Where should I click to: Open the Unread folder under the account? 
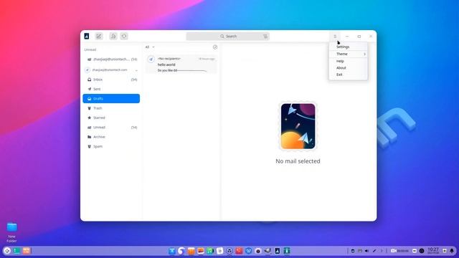(111, 128)
